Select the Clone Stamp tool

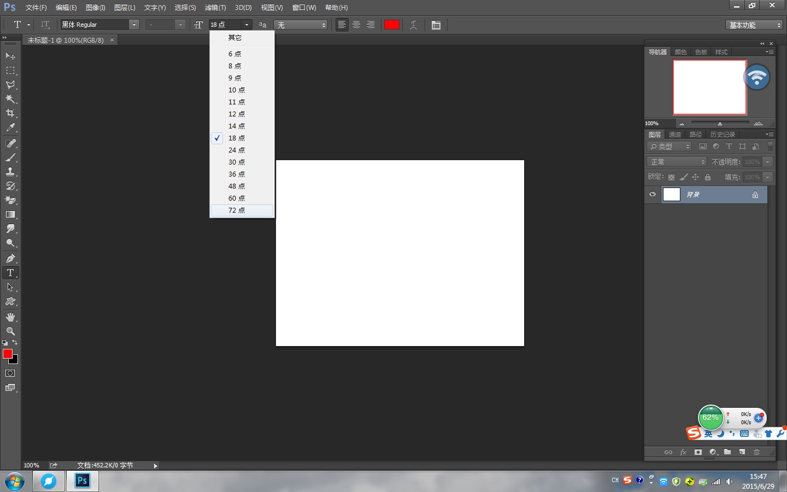pos(10,172)
